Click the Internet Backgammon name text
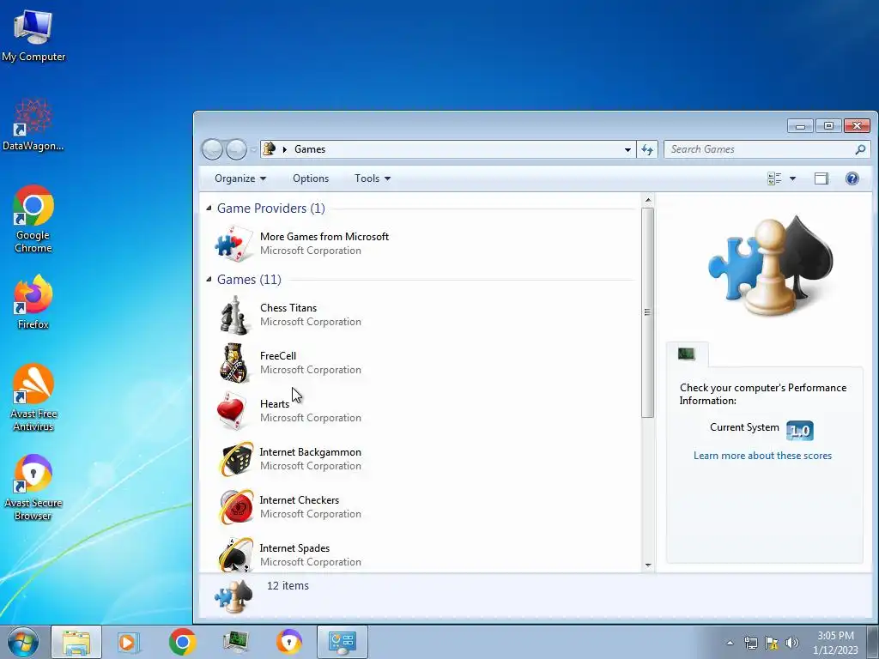The width and height of the screenshot is (879, 659). [x=310, y=451]
